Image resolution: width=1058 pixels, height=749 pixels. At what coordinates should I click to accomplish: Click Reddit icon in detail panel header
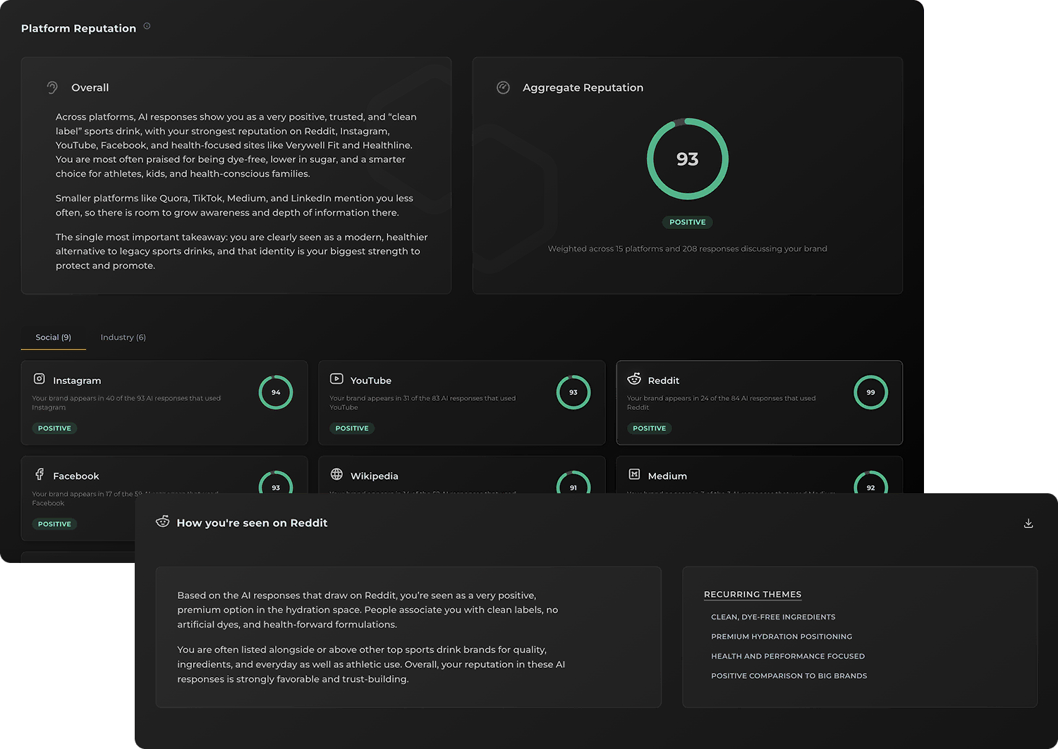pyautogui.click(x=163, y=521)
